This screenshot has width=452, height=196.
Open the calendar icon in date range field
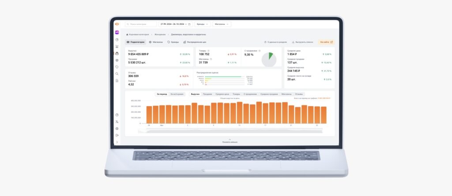point(189,24)
